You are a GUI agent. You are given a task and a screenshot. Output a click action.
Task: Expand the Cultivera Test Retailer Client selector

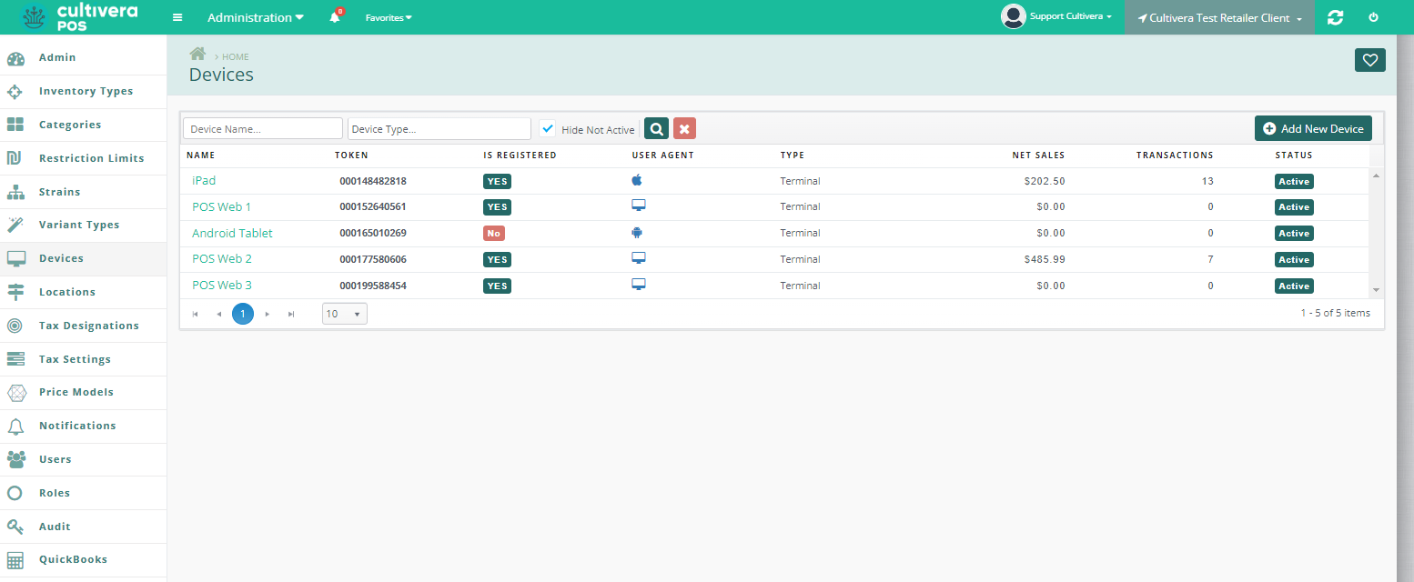1219,16
